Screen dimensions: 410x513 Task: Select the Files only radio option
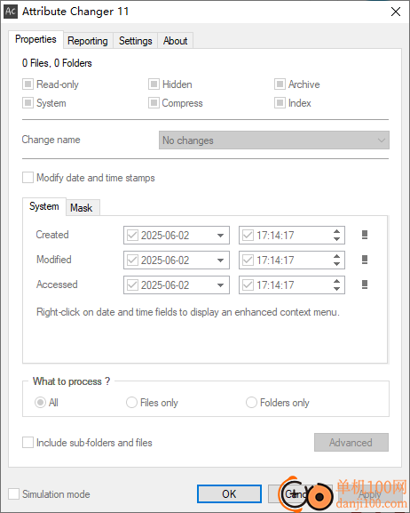click(x=131, y=403)
